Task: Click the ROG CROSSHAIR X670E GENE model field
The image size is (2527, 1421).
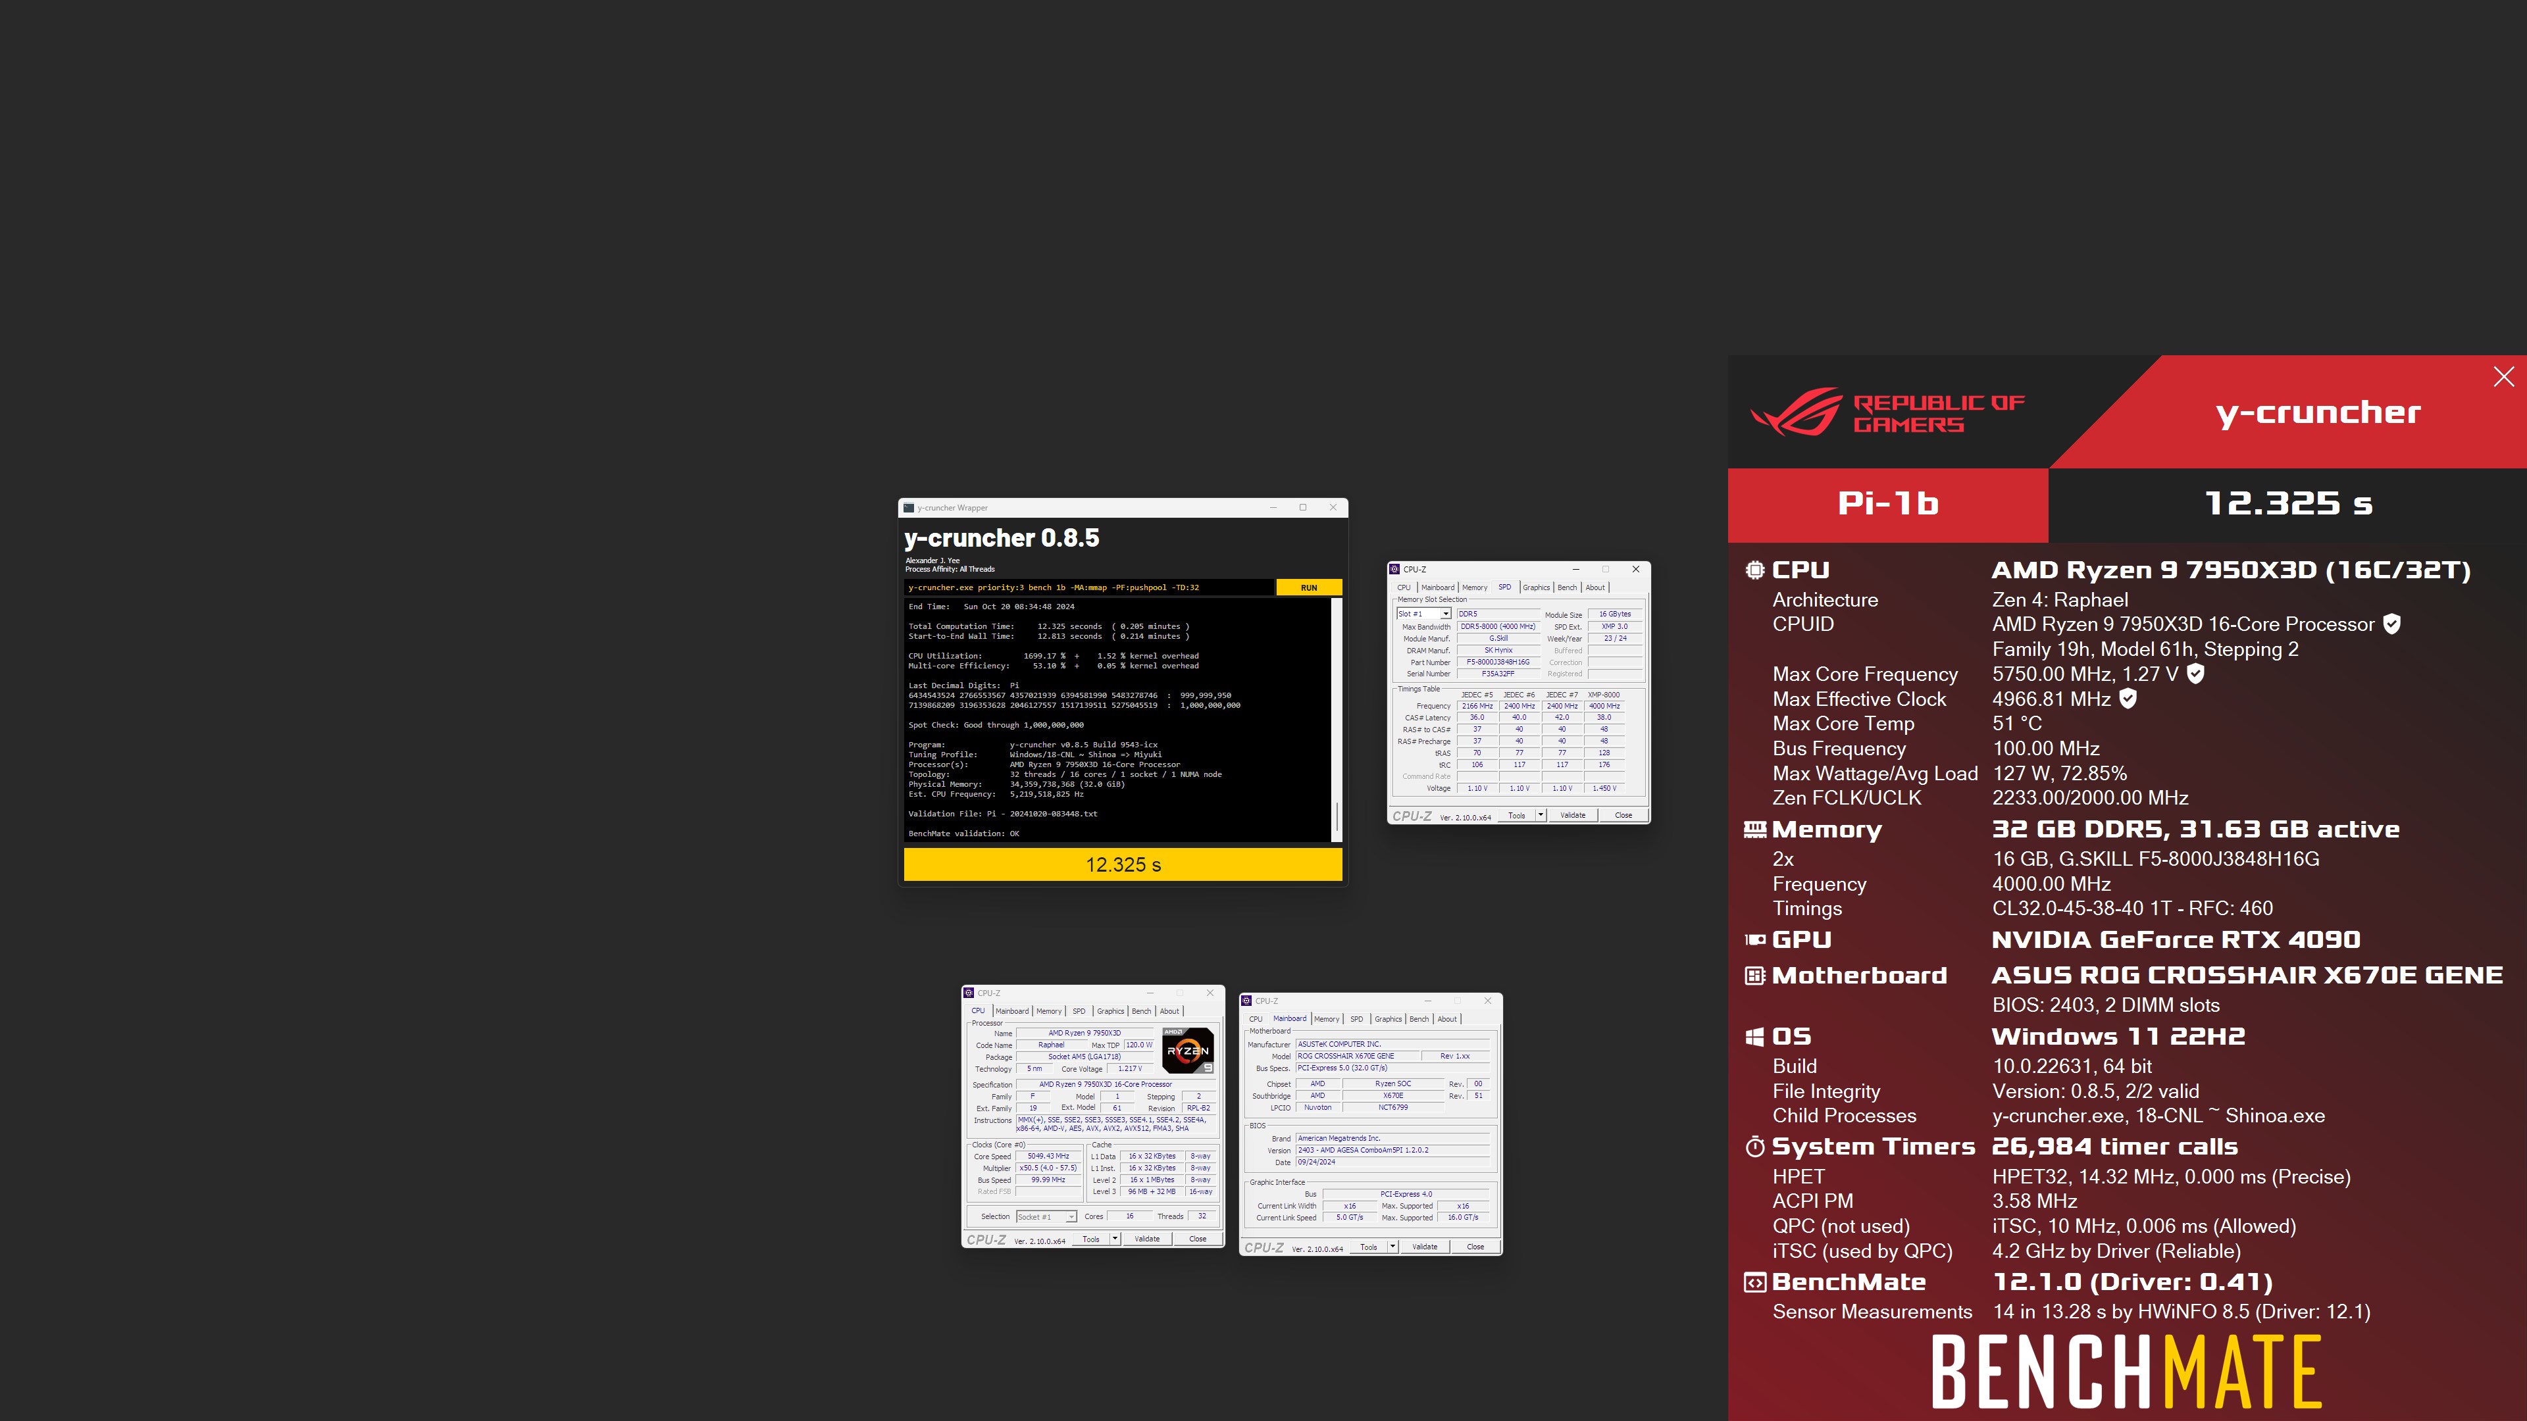Action: [1358, 1056]
